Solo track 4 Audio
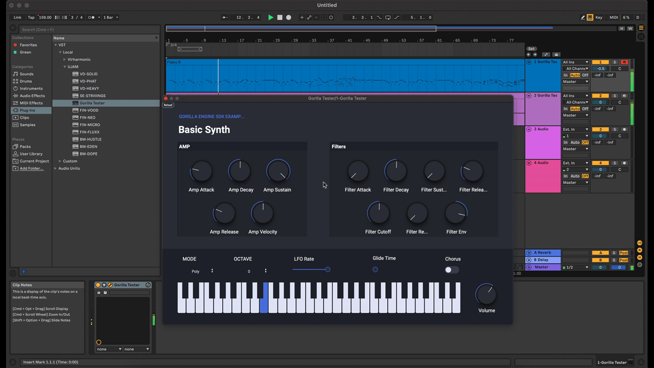The height and width of the screenshot is (368, 654). 615,163
